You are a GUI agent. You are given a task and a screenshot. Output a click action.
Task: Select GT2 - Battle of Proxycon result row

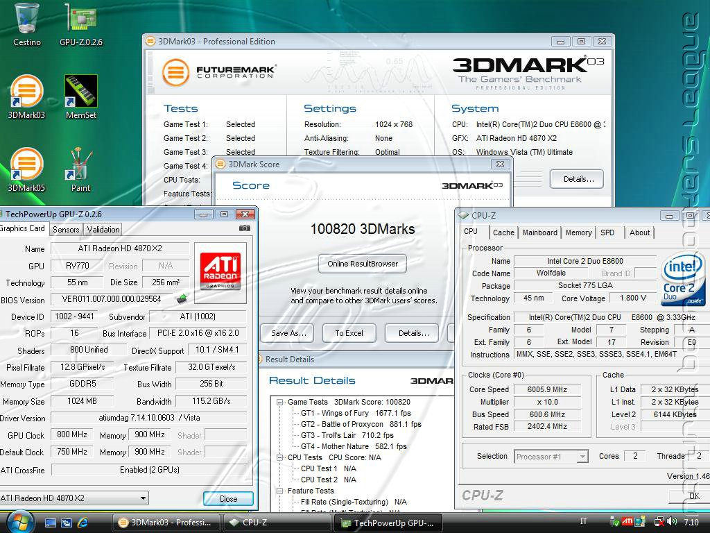click(361, 424)
